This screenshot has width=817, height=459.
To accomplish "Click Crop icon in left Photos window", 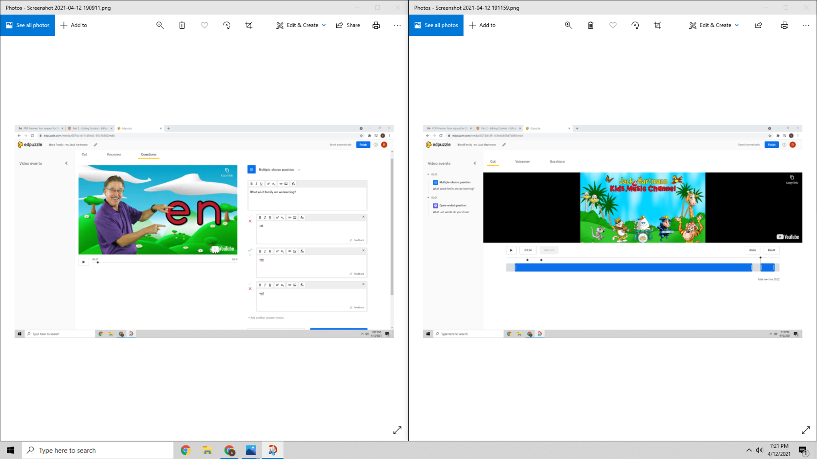I will (x=249, y=25).
